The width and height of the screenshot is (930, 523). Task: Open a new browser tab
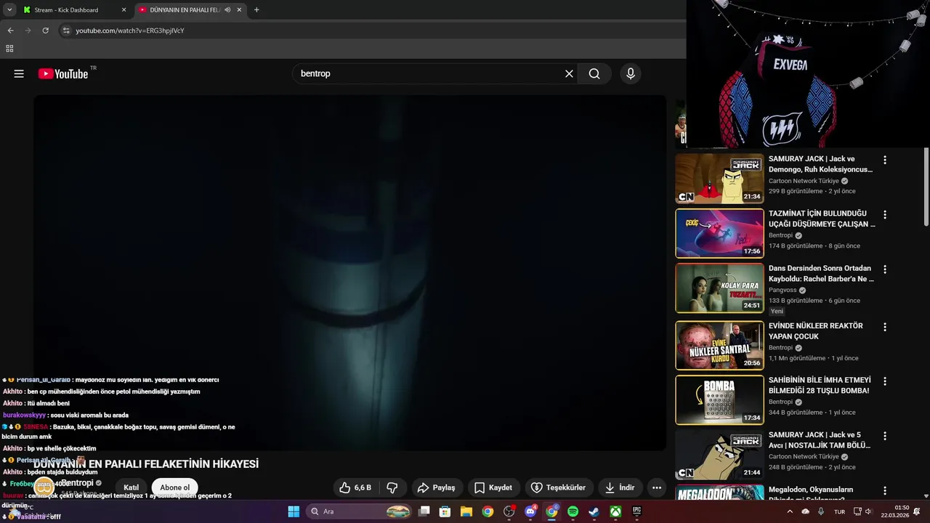pyautogui.click(x=256, y=10)
